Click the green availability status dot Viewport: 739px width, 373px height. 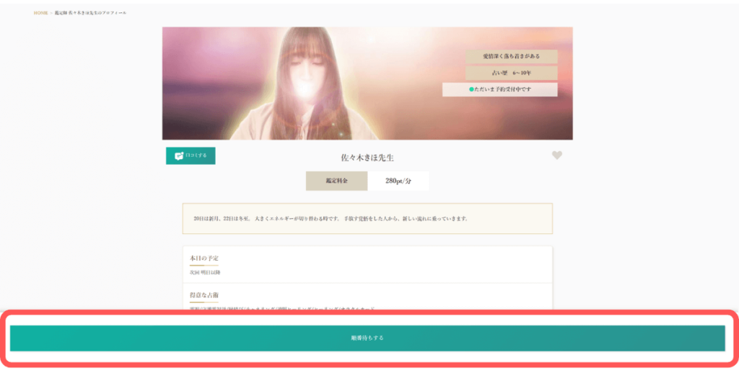471,89
